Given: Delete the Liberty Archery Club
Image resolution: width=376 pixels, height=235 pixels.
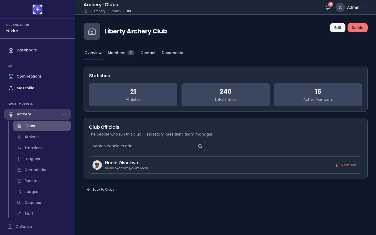Looking at the screenshot, I should pyautogui.click(x=357, y=28).
